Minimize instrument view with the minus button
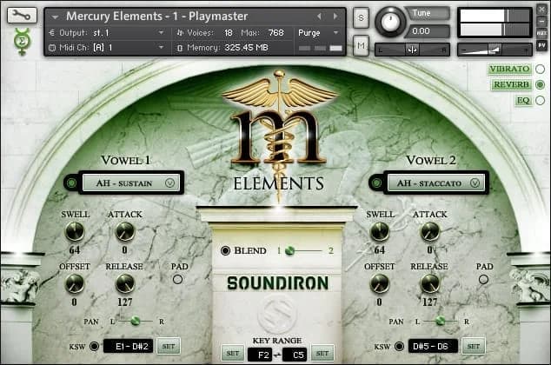Viewport: 551px width, 365px height. (x=541, y=21)
